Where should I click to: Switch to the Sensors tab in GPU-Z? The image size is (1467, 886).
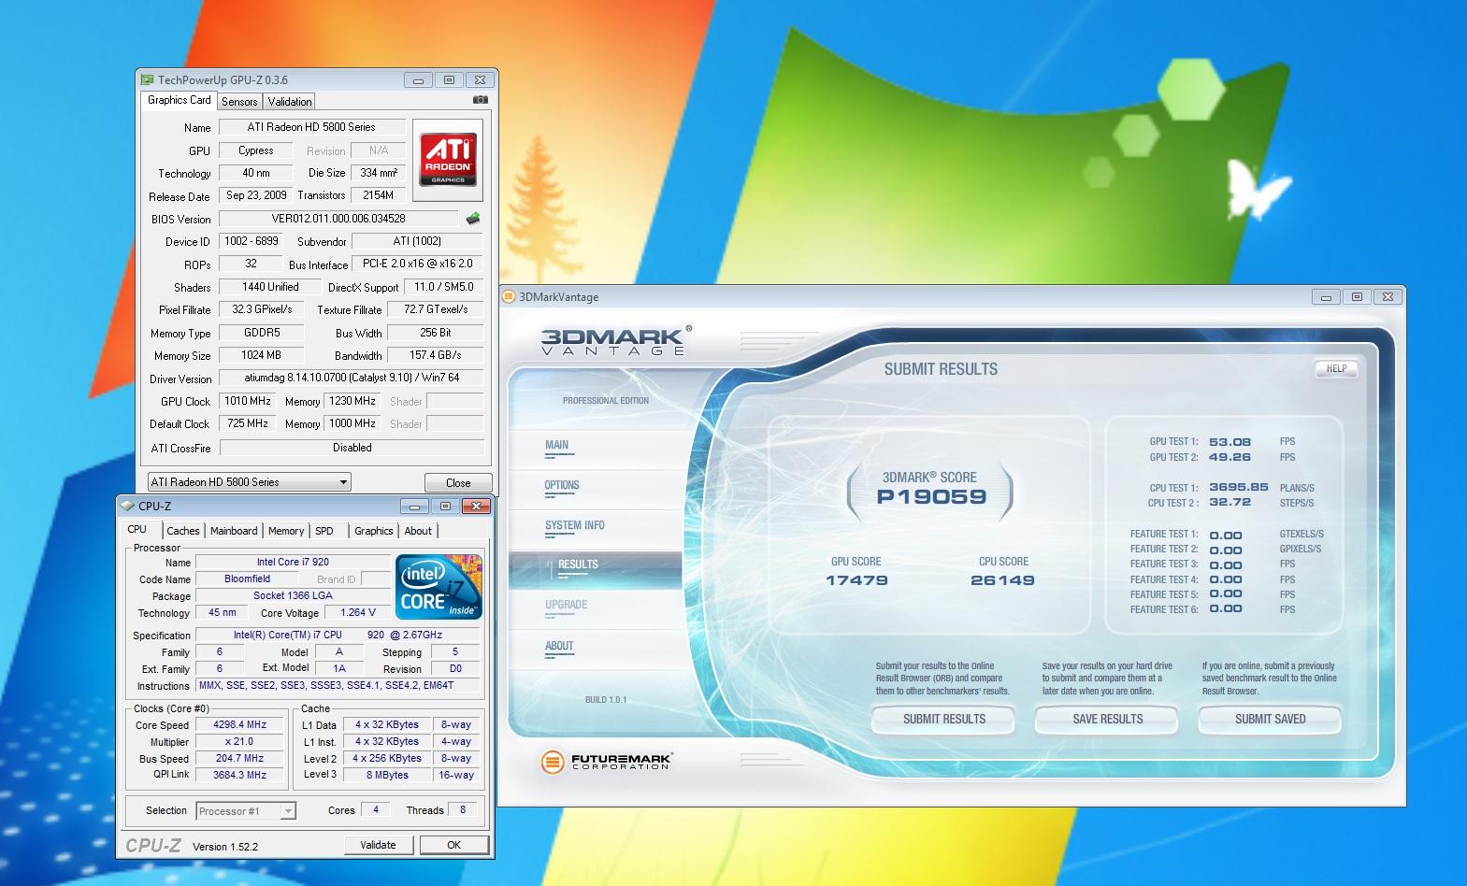(x=239, y=102)
